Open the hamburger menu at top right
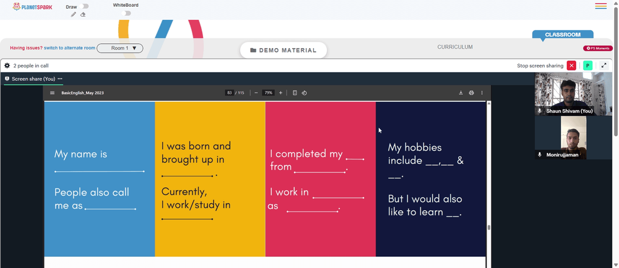Screen dimensions: 619x268 (x=601, y=6)
